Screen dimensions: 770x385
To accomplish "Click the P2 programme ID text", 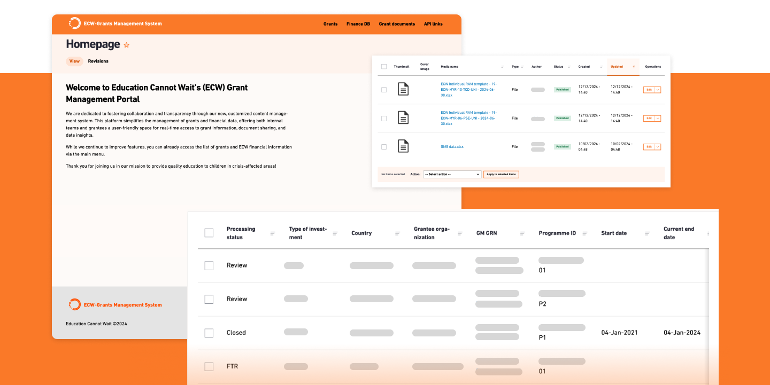I will tap(542, 304).
